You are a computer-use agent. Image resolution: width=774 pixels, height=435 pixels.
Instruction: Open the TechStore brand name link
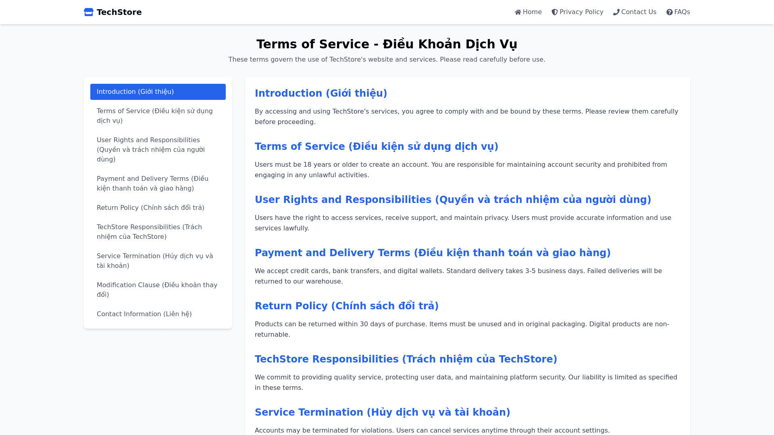click(119, 12)
